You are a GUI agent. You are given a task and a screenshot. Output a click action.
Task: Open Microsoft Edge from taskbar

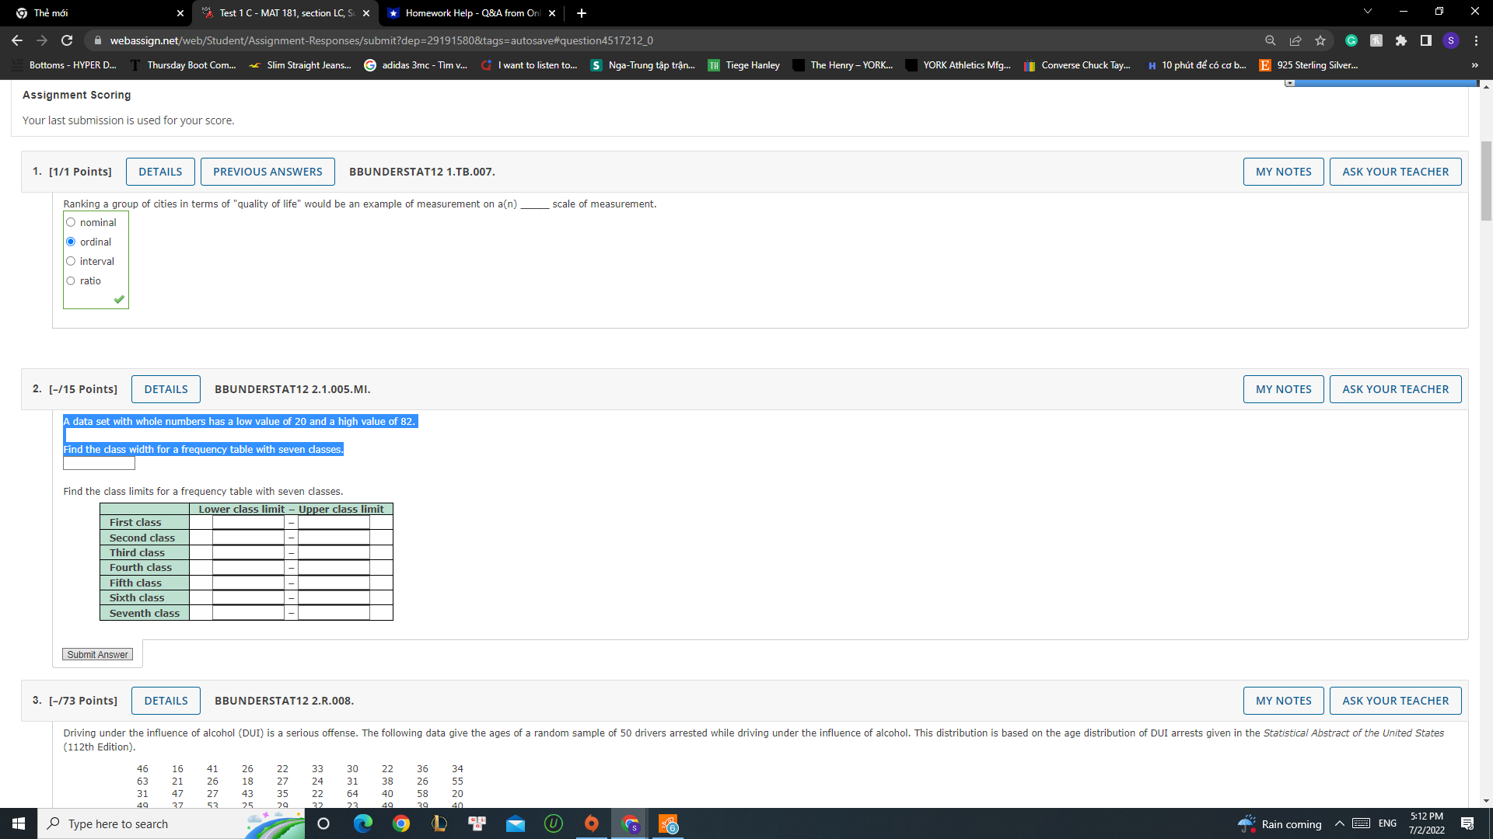coord(363,823)
